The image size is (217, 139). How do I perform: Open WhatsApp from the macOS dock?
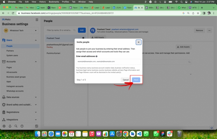pos(146,134)
